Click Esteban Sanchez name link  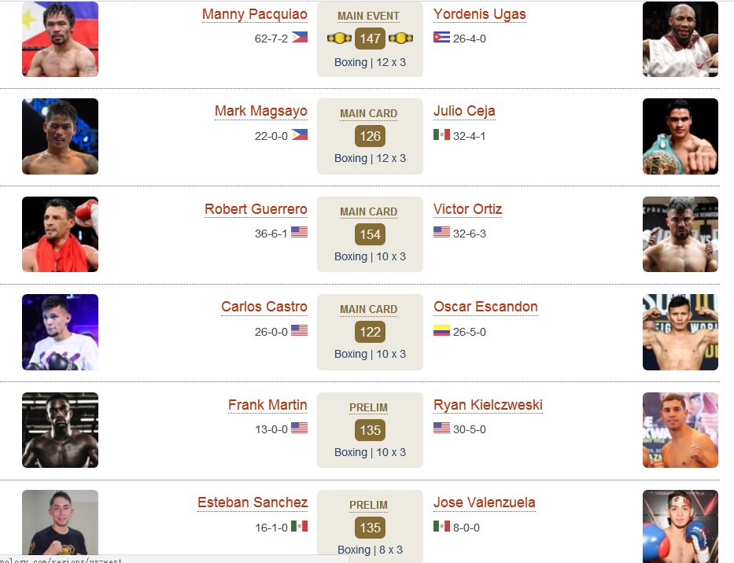[253, 502]
